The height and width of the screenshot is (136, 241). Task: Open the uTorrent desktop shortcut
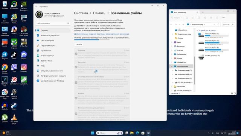(5, 118)
